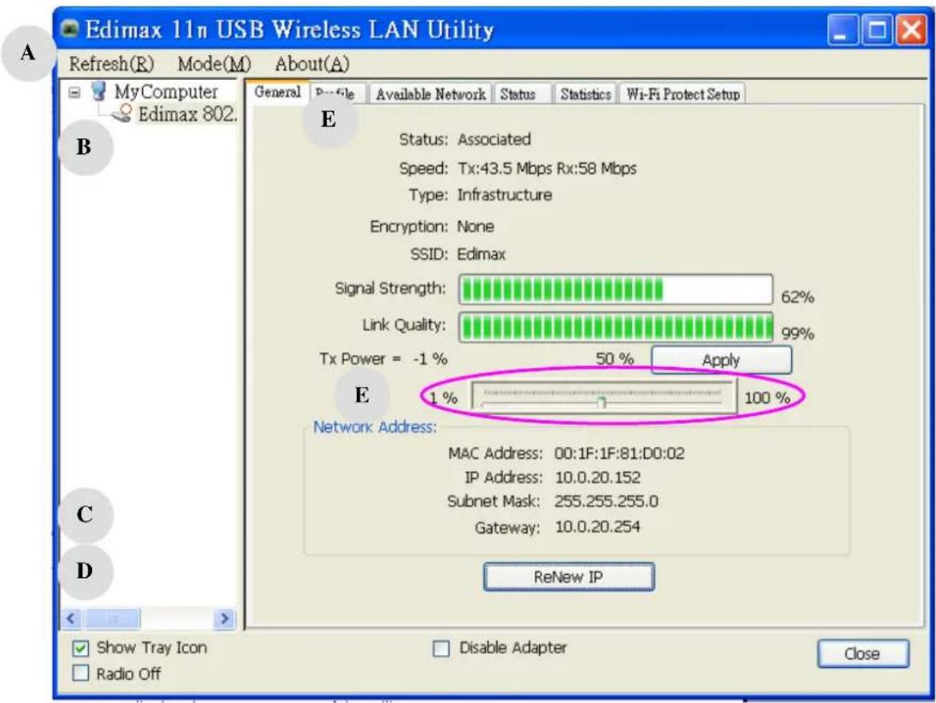936x703 pixels.
Task: Click the Type value Infrastructure
Action: (505, 195)
